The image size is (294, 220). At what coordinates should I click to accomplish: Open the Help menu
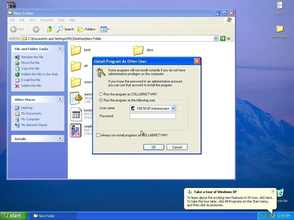pos(72,20)
